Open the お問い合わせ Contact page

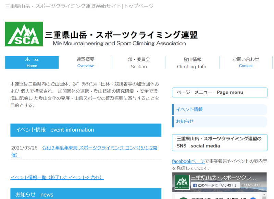tap(246, 62)
